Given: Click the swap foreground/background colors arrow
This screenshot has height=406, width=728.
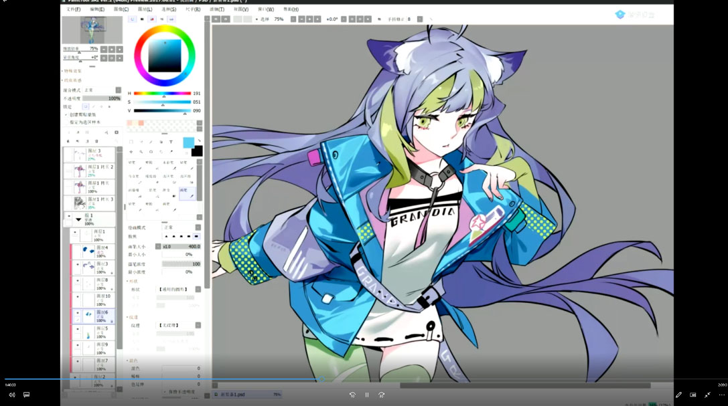Looking at the screenshot, I should pyautogui.click(x=199, y=140).
